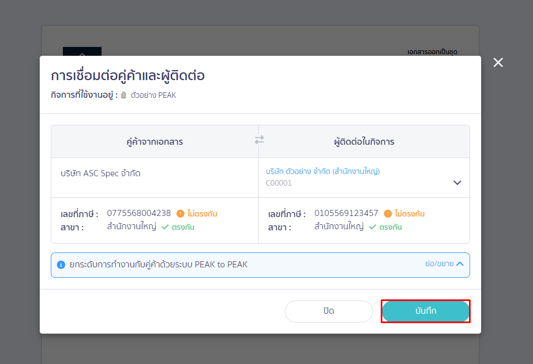Image resolution: width=533 pixels, height=364 pixels.
Task: Click the ปิด close button
Action: click(329, 312)
